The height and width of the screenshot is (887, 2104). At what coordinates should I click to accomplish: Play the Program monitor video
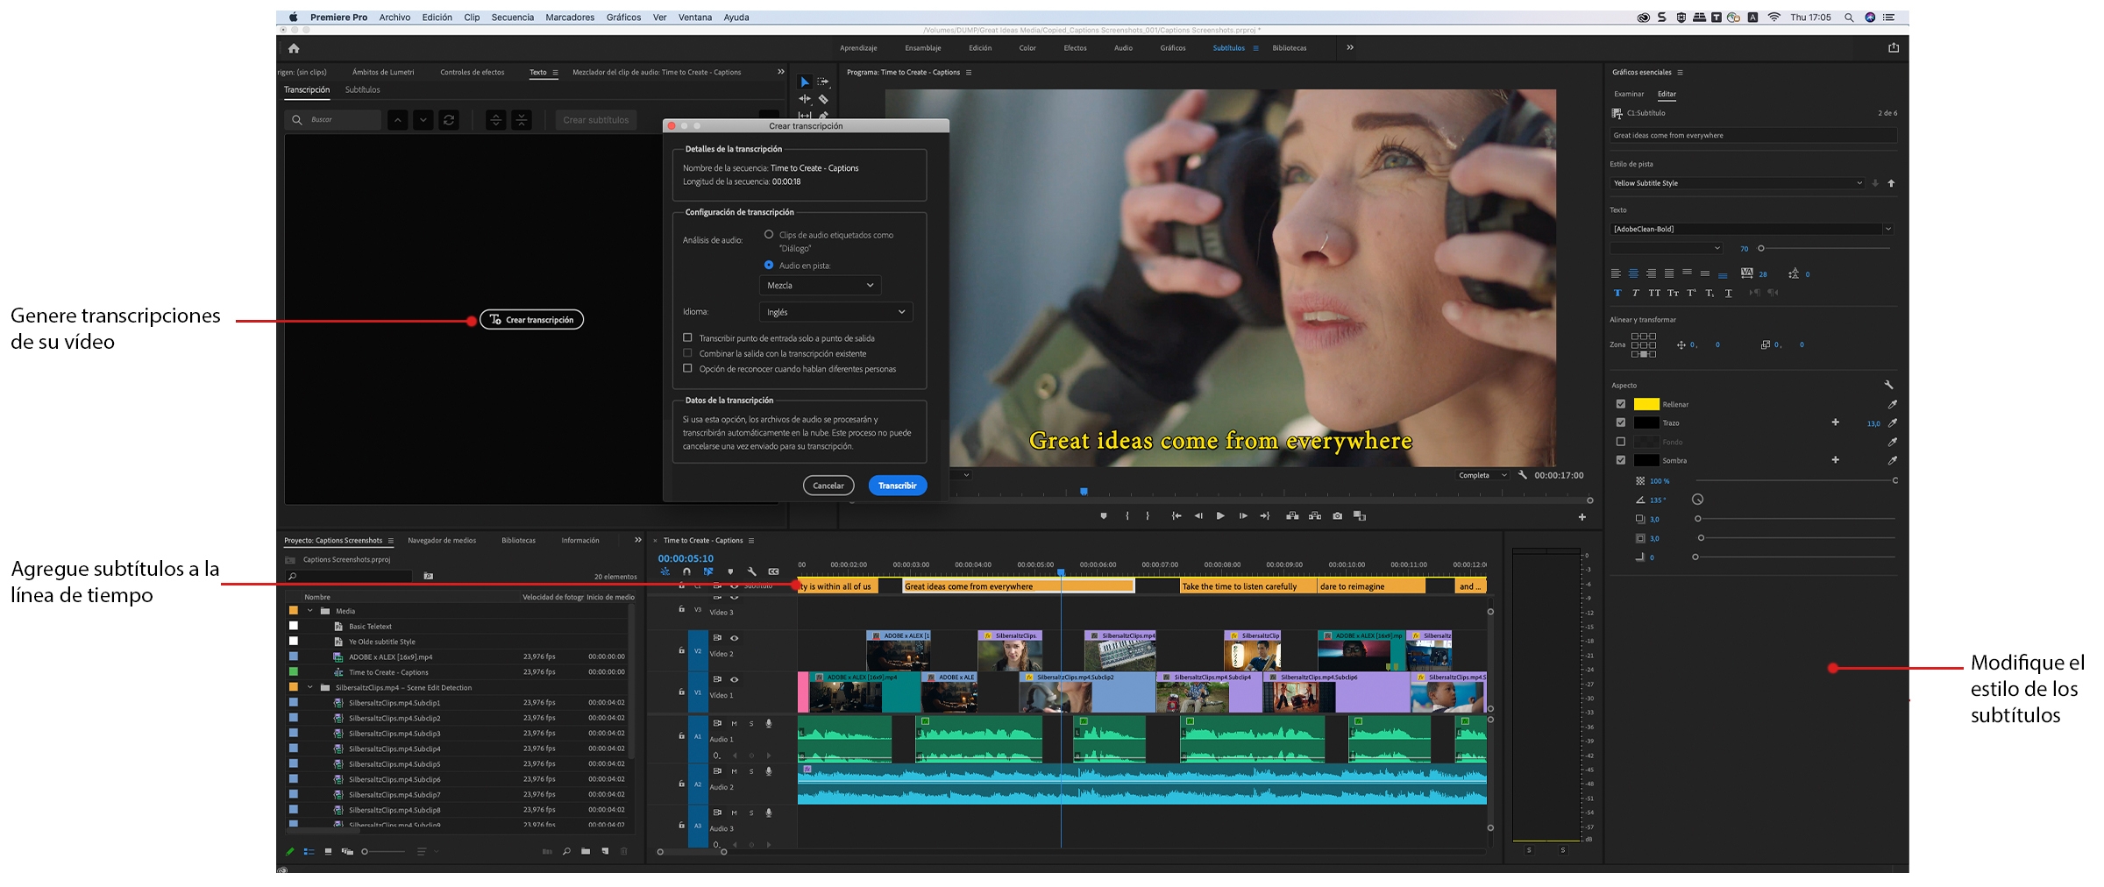pos(1220,516)
